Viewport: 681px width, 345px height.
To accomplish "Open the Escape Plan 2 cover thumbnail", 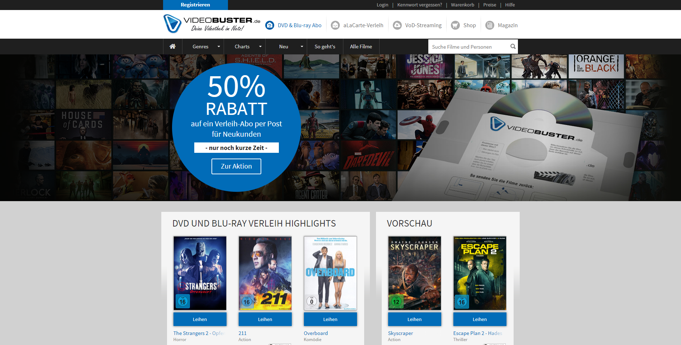I will (480, 273).
